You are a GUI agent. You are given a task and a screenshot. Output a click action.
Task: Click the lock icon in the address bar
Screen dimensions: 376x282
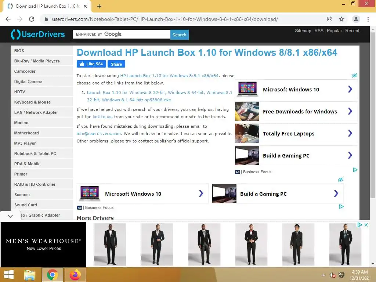(x=46, y=19)
